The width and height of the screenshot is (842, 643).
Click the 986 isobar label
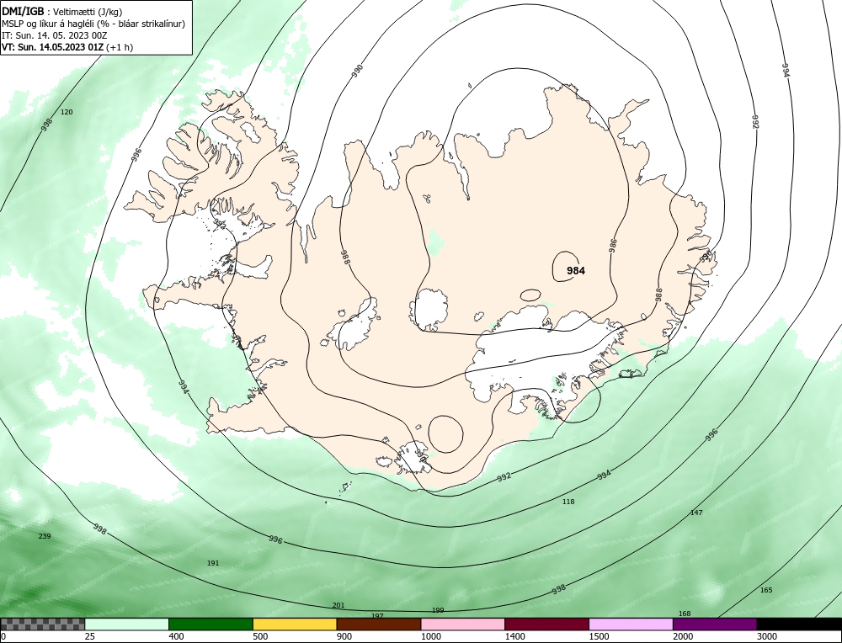[x=613, y=245]
